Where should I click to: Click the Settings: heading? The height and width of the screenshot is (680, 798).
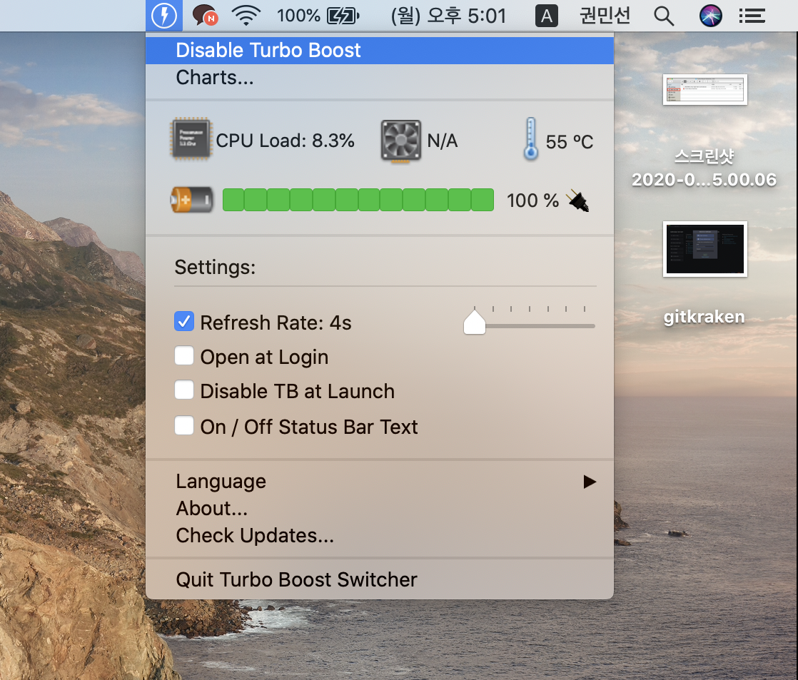coord(216,267)
